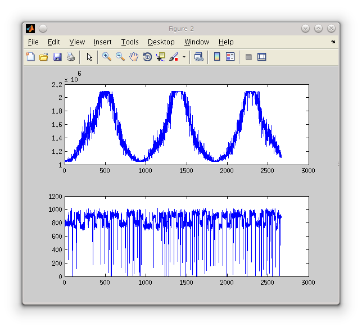Insert a legend using the toolbar icon

tap(230, 57)
